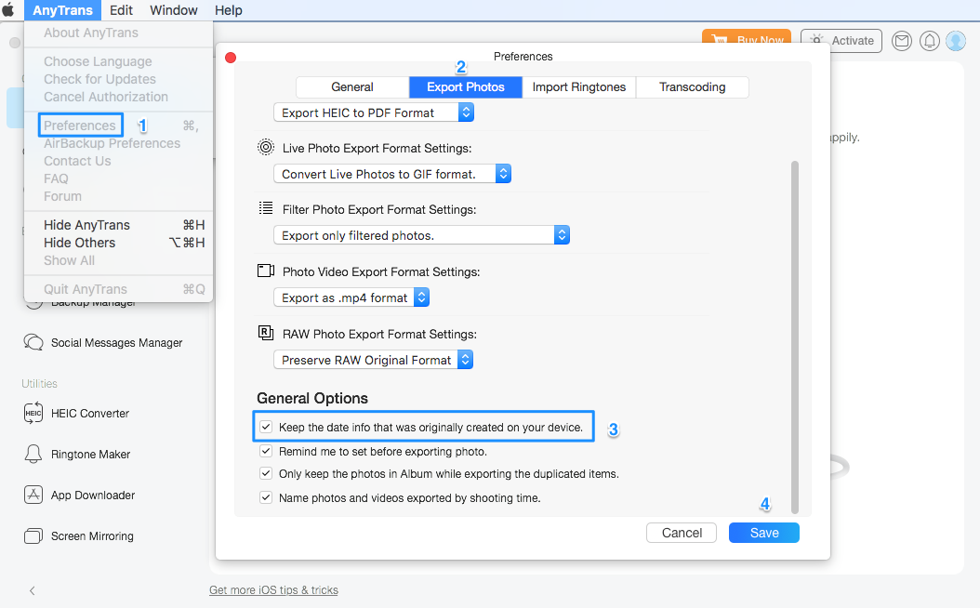Toggle Only keep photos in Album checkbox

(x=266, y=473)
